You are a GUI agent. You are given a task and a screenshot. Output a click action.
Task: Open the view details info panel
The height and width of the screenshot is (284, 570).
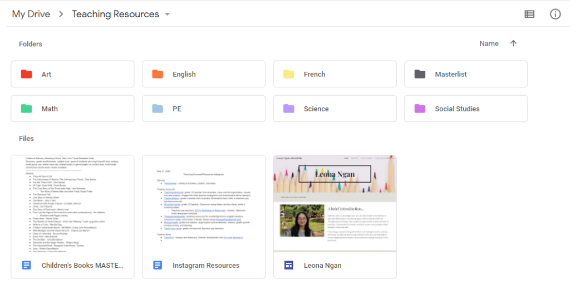pyautogui.click(x=555, y=14)
